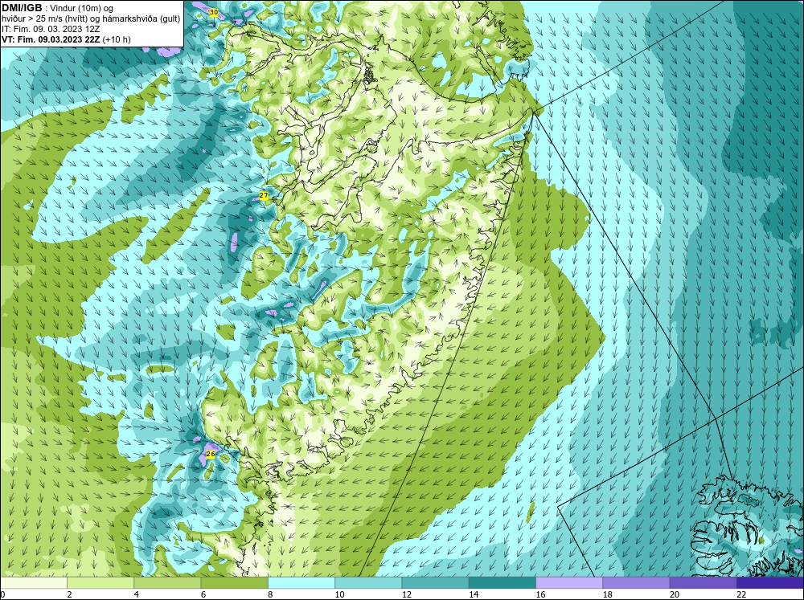The height and width of the screenshot is (600, 804).
Task: Select the 0–2 m/s palest legend swatch
Action: (33, 583)
